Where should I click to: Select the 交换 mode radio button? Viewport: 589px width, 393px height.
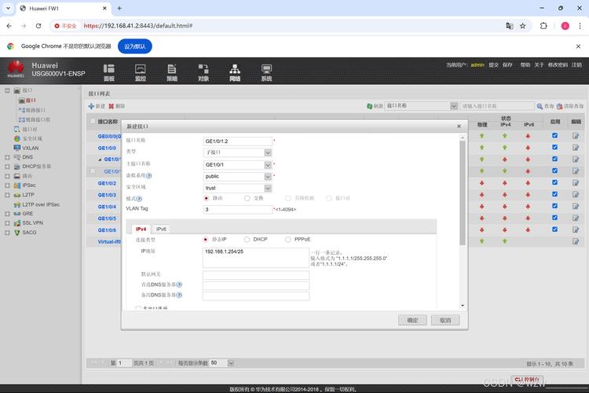click(247, 198)
